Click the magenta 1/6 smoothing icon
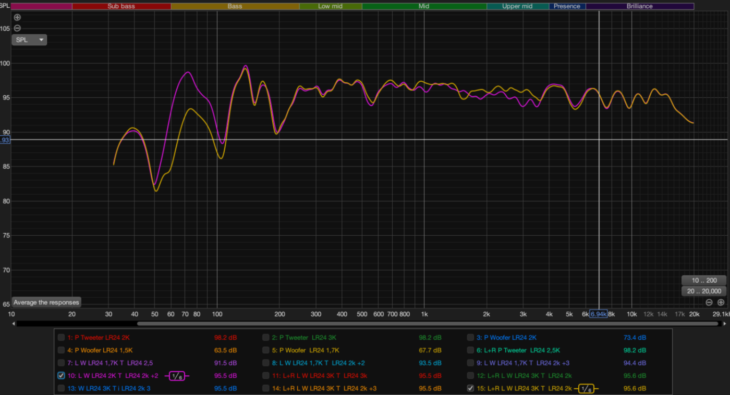730x395 pixels. click(x=177, y=376)
